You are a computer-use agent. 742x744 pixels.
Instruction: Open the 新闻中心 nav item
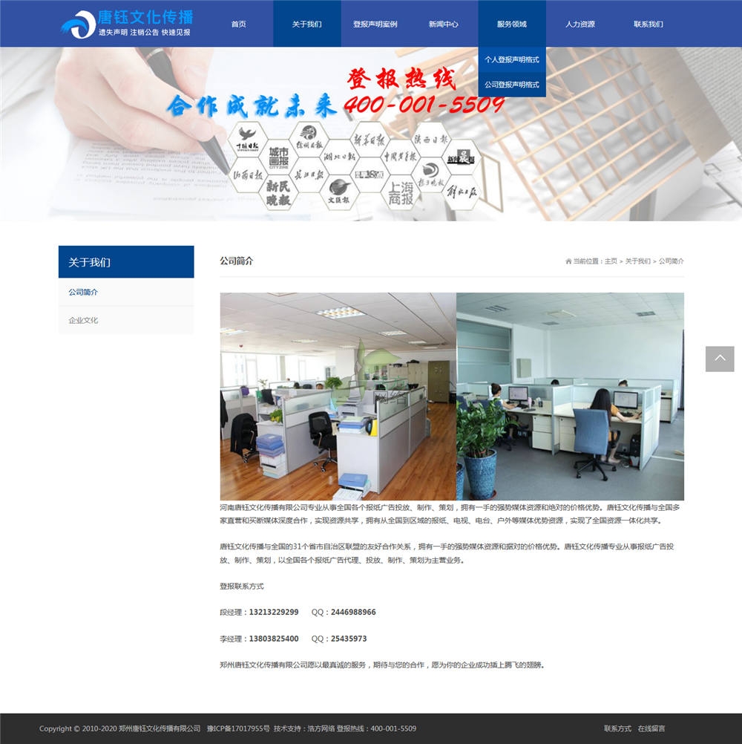tap(443, 24)
